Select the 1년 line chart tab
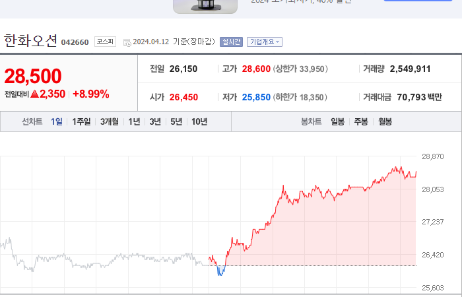This screenshot has width=462, height=297. coord(134,121)
